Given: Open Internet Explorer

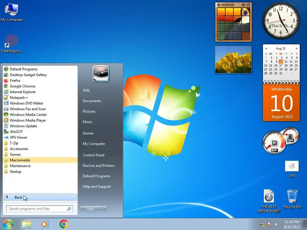Looking at the screenshot, I should tap(40, 92).
